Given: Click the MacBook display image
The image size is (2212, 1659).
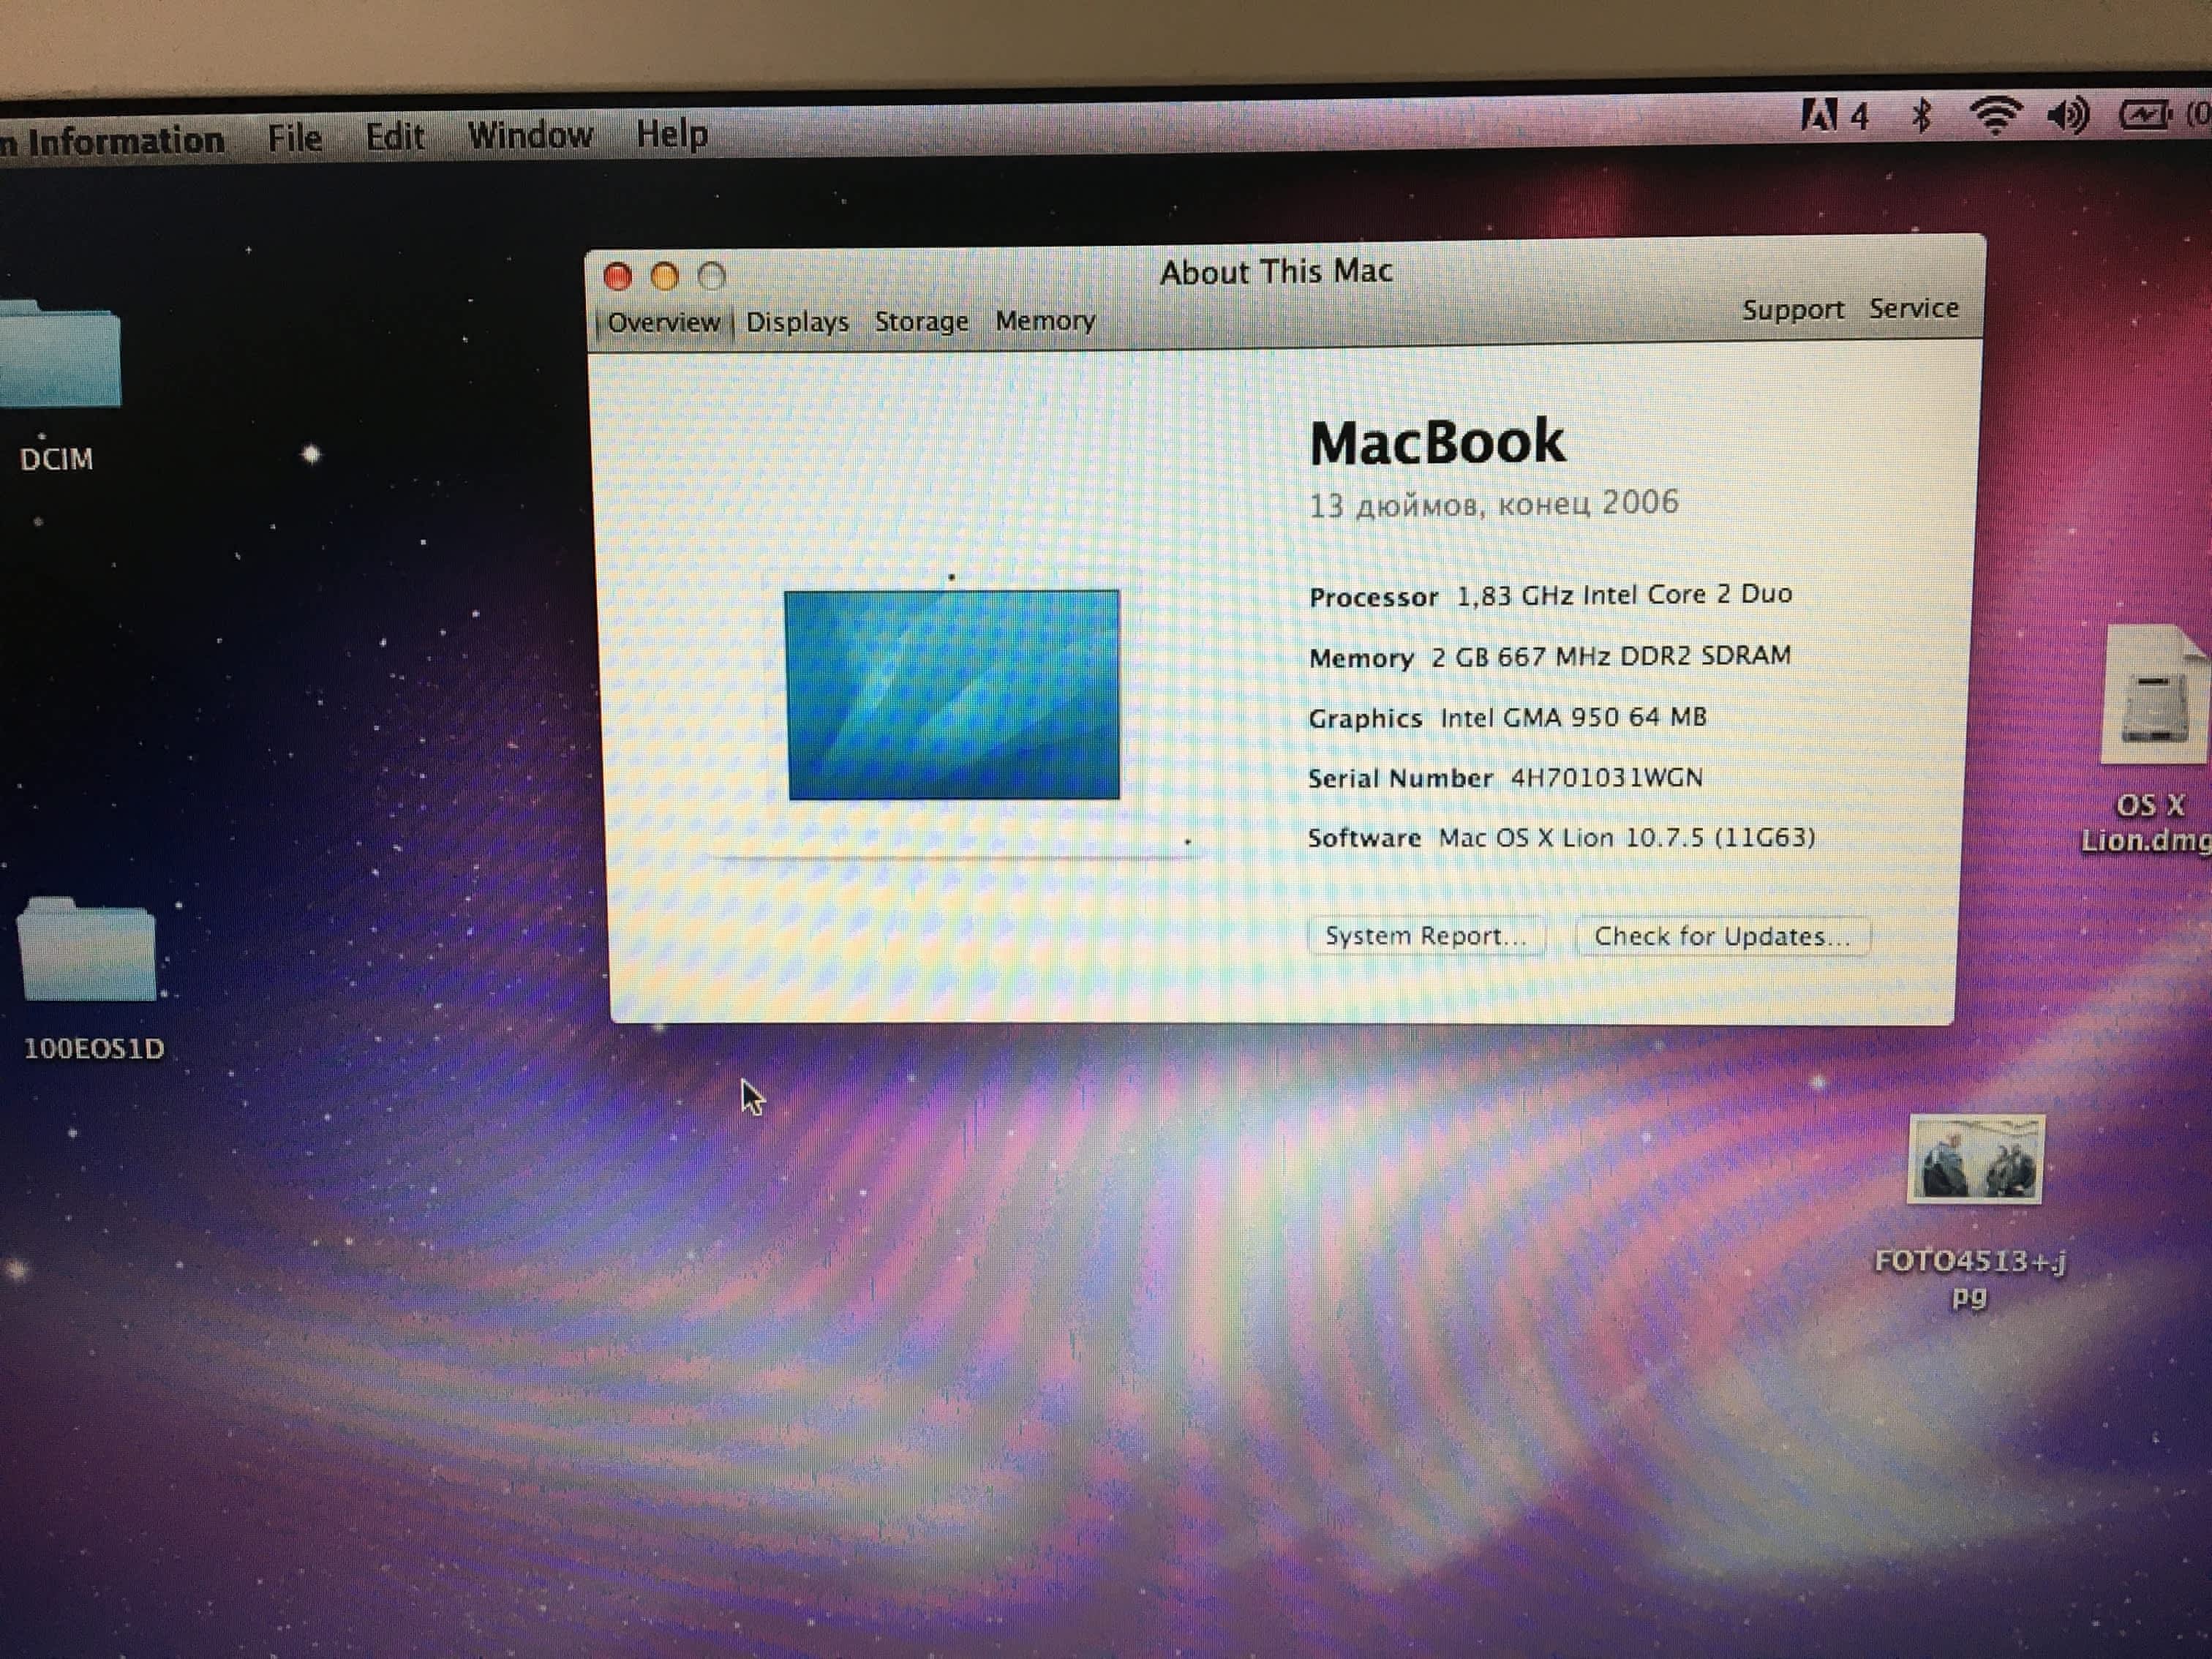Looking at the screenshot, I should pyautogui.click(x=953, y=695).
